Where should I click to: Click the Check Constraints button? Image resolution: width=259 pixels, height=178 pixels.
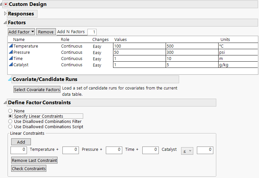(29, 168)
